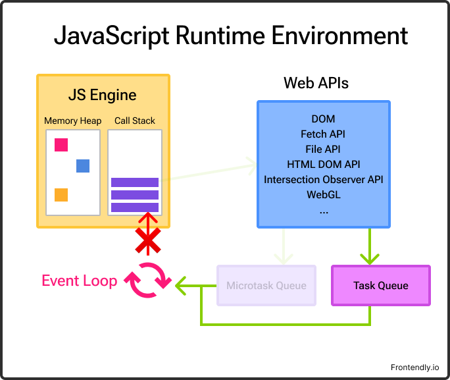Select Fetch API in Web APIs list
Screen dimensions: 450x380
tap(323, 134)
